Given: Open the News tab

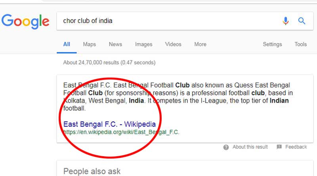Looking at the screenshot, I should 115,44.
